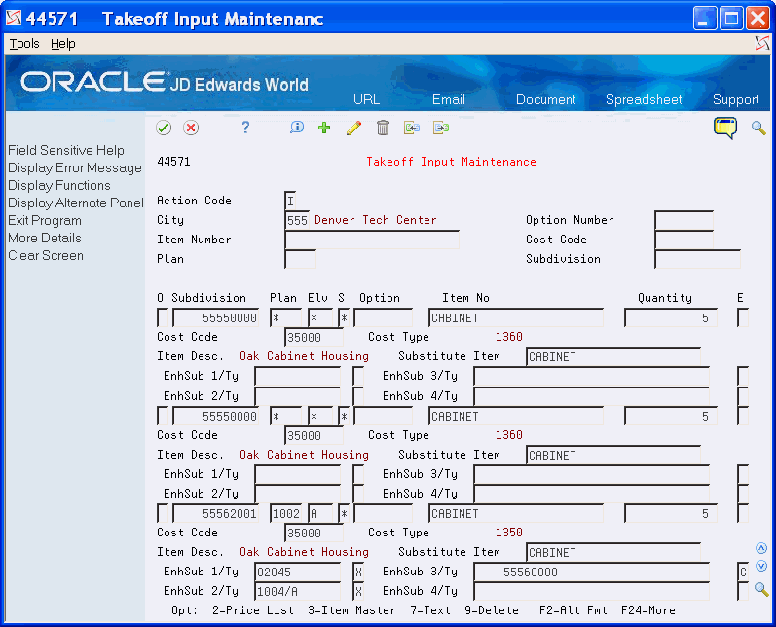Viewport: 776px width, 627px height.
Task: Select Display Error Message
Action: click(x=75, y=168)
